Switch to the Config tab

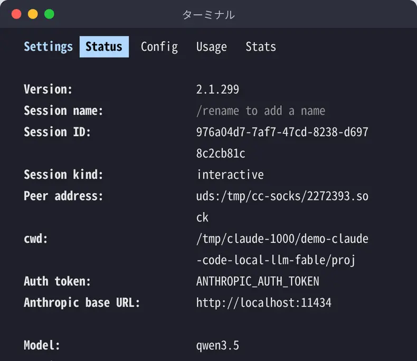[159, 47]
